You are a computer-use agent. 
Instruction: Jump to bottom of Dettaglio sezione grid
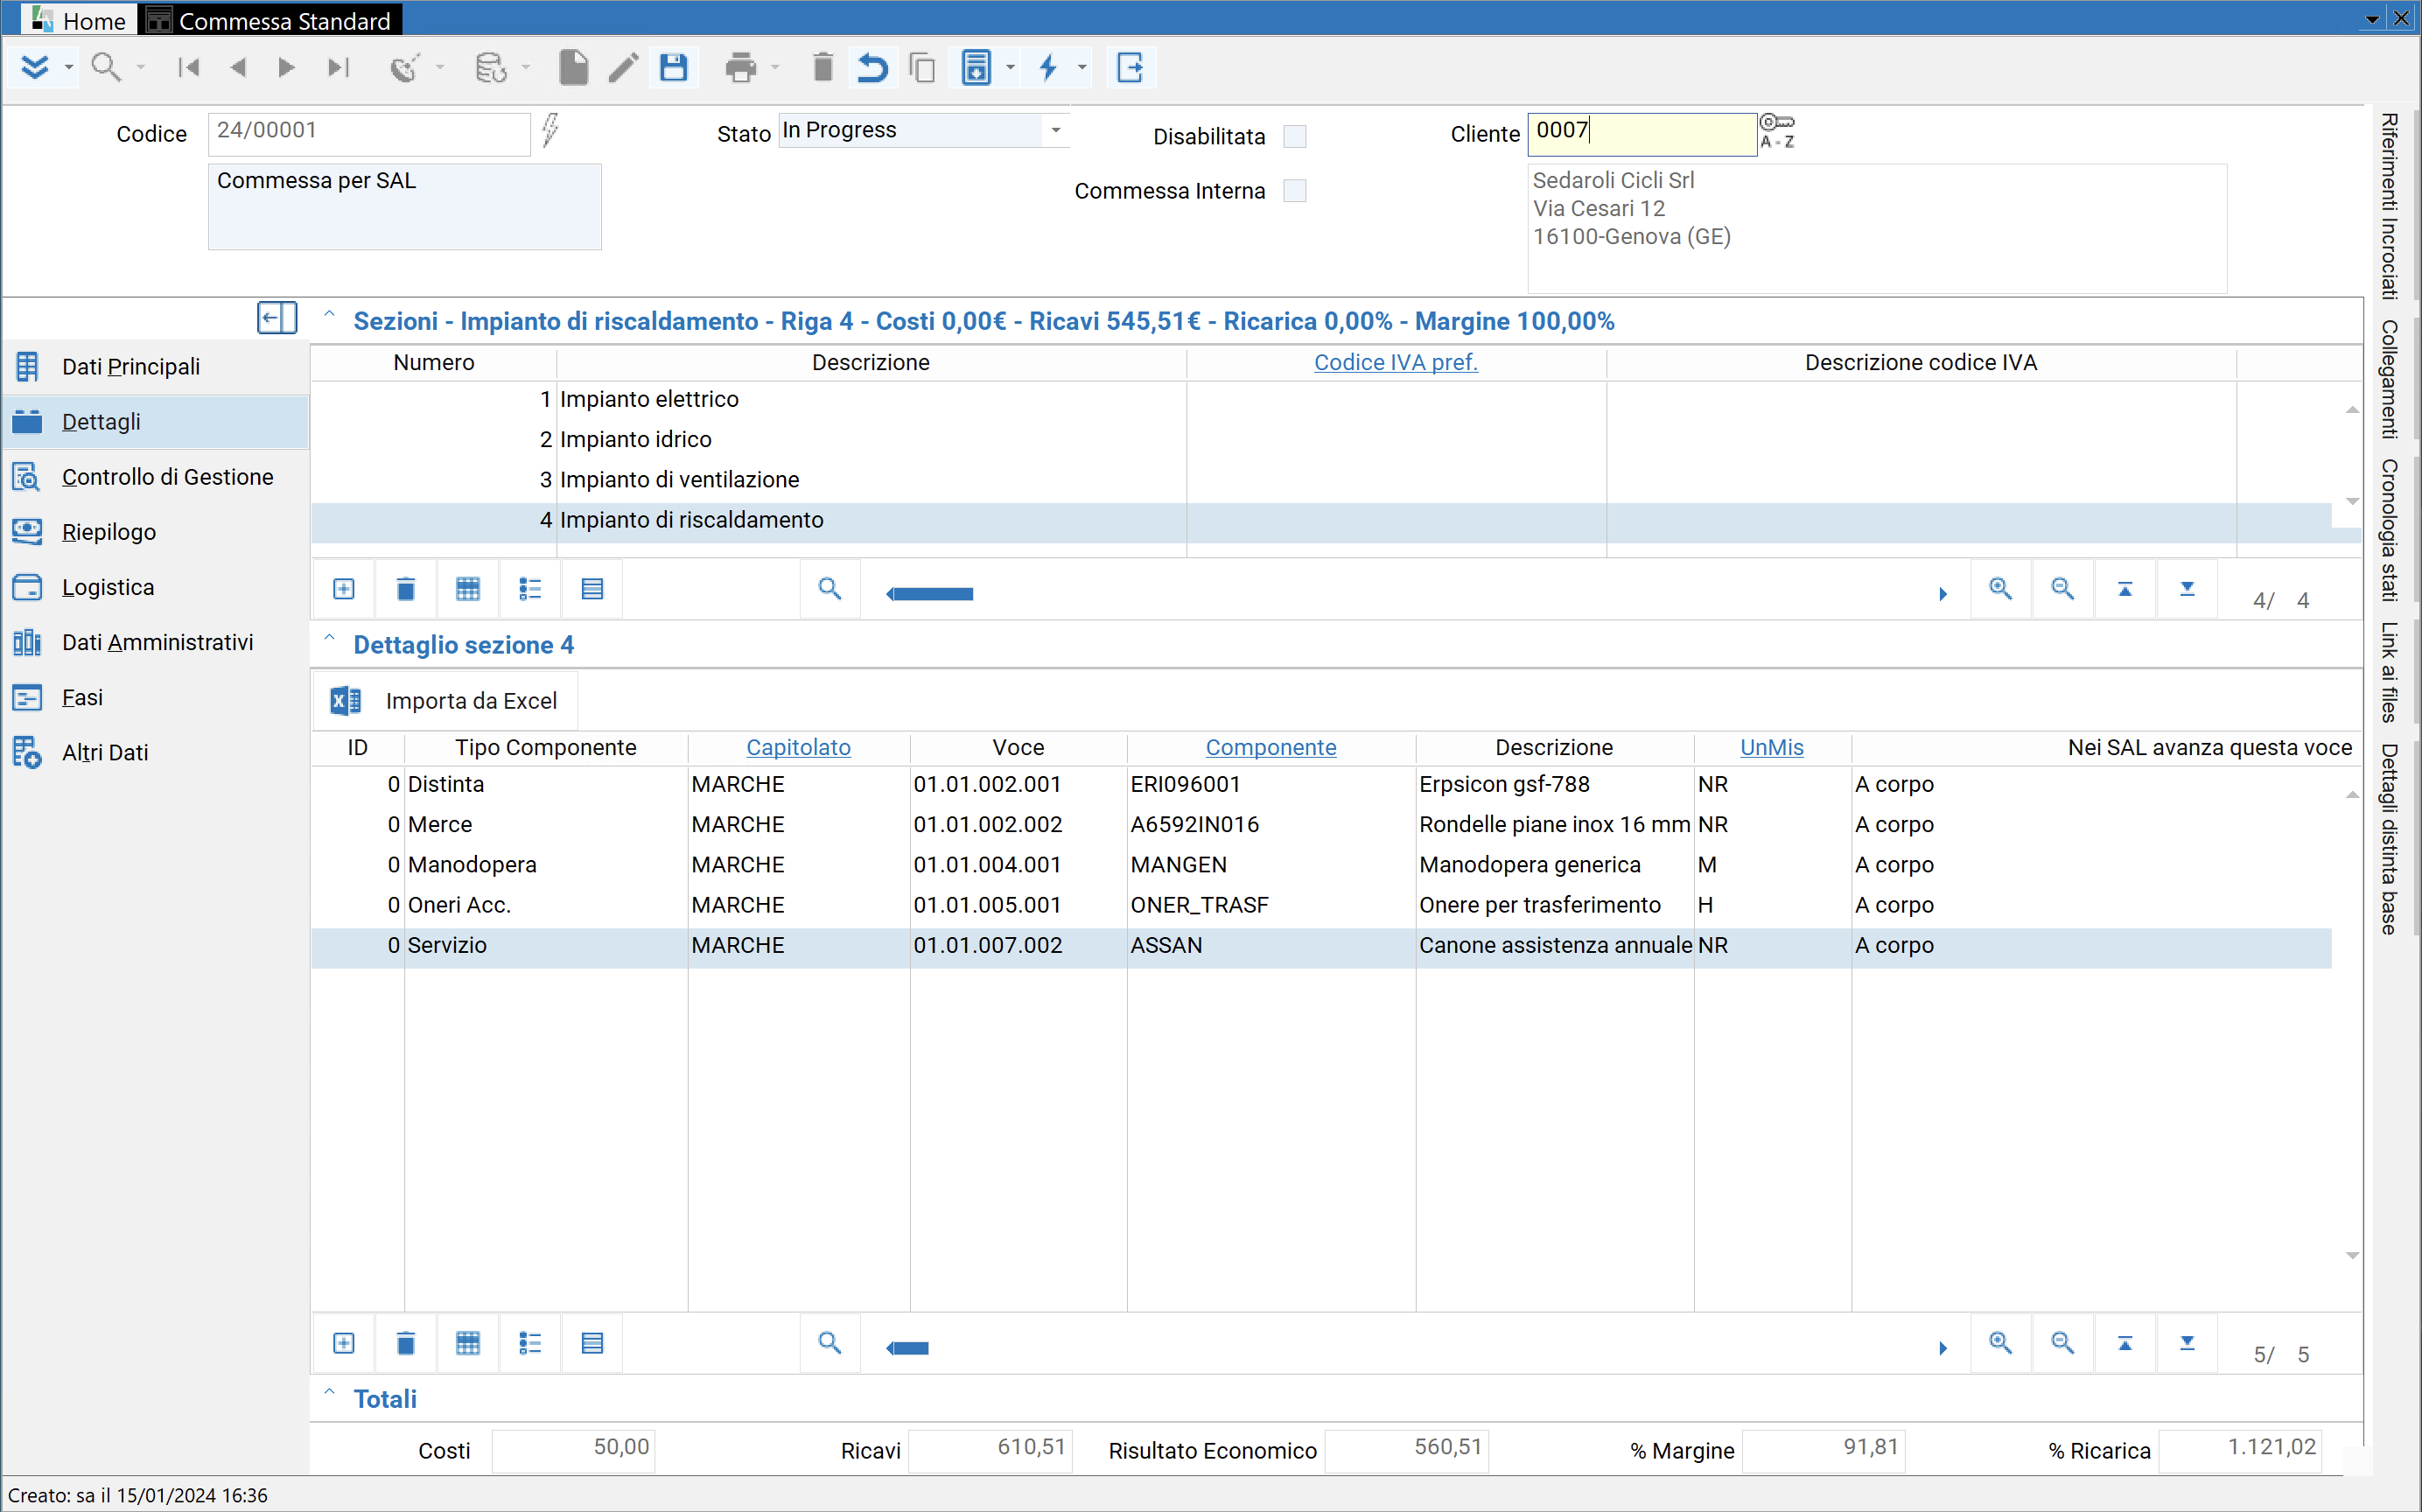tap(2187, 1343)
